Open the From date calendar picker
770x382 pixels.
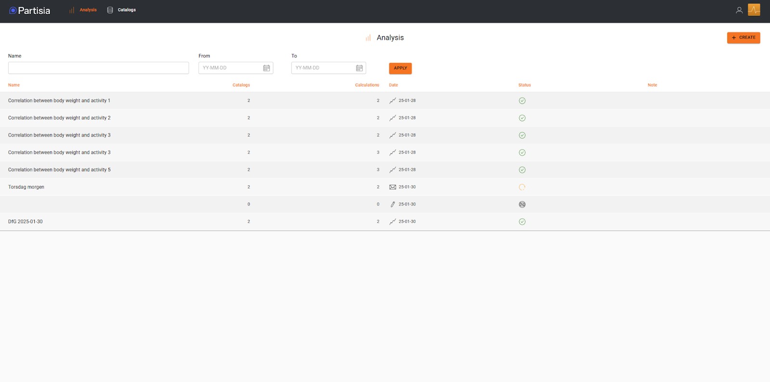click(x=267, y=68)
